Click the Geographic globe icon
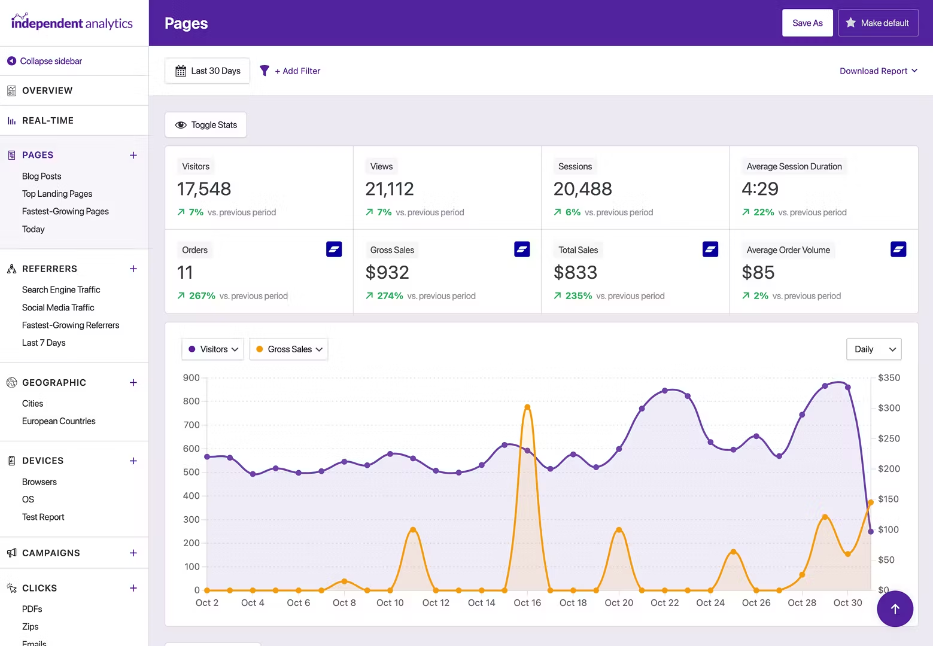The image size is (933, 646). point(12,382)
